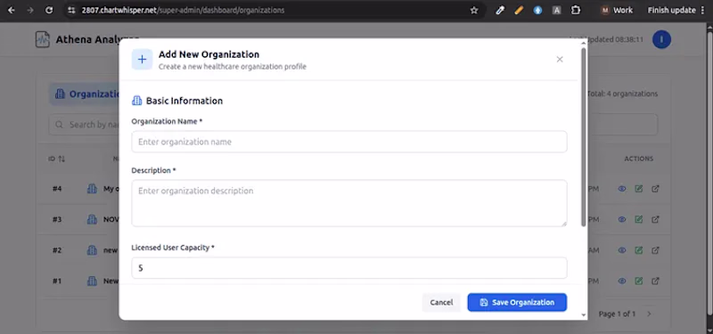713x334 pixels.
Task: Focus the Description text area
Action: click(349, 203)
